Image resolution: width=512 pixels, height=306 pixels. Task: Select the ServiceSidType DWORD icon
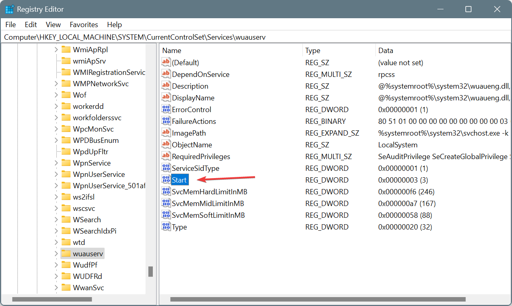click(x=166, y=168)
